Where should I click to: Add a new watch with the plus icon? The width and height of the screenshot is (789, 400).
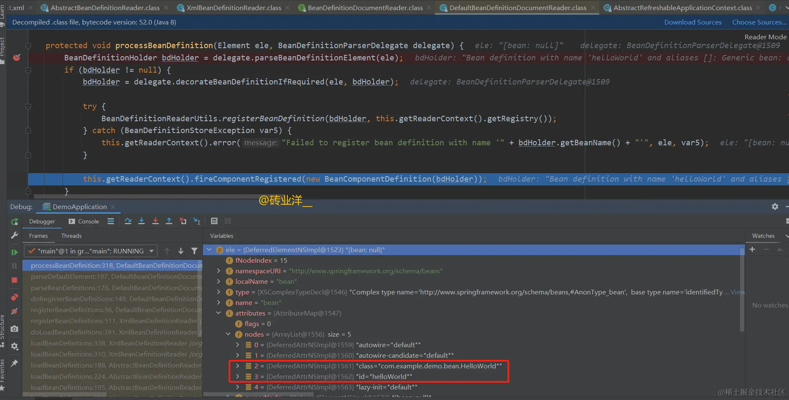tap(752, 250)
